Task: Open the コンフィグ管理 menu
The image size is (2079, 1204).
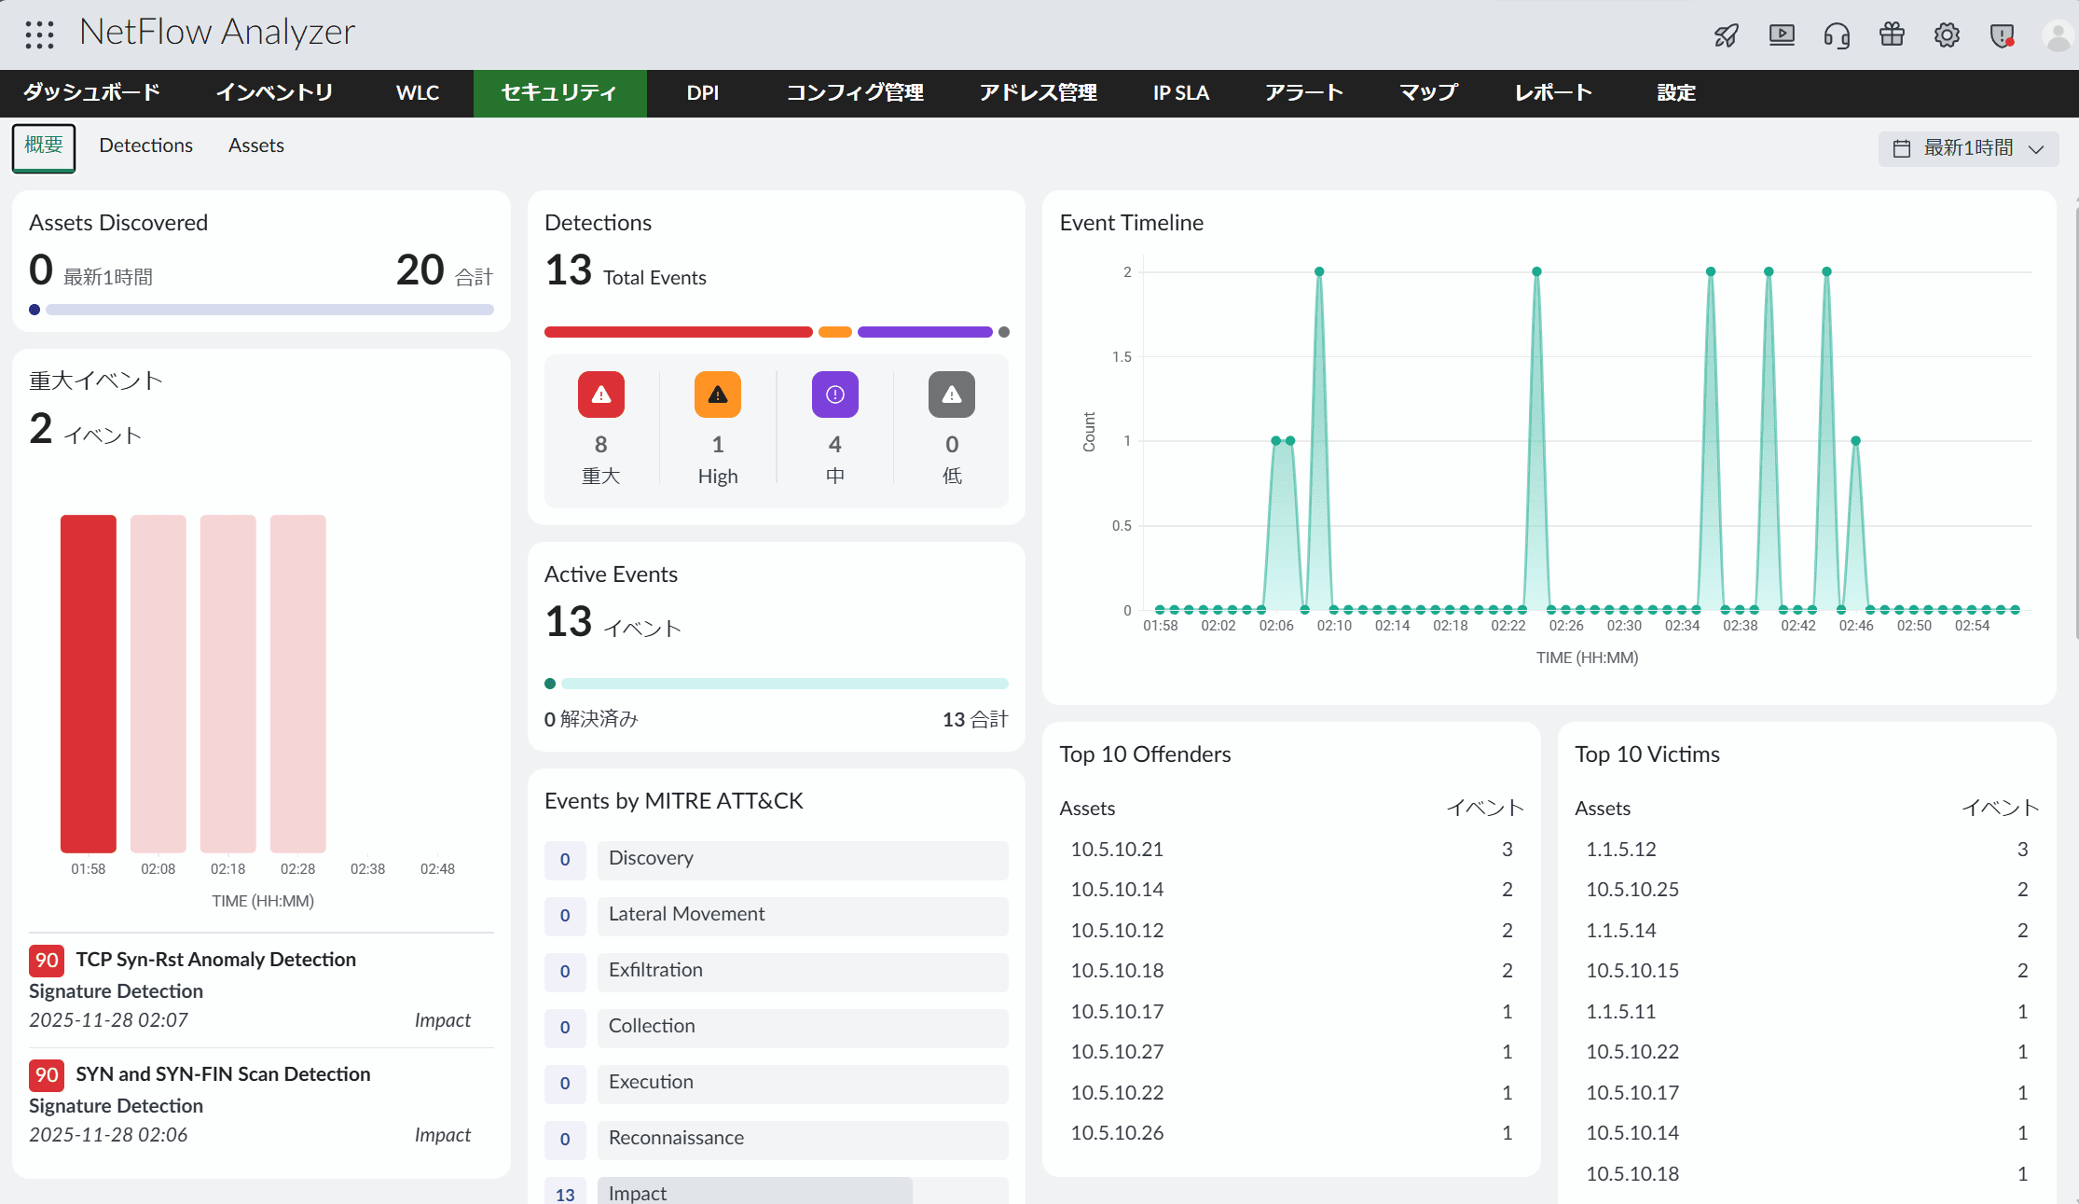Action: click(x=855, y=93)
